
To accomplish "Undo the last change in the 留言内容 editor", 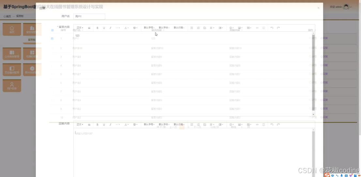I will point(272,28).
